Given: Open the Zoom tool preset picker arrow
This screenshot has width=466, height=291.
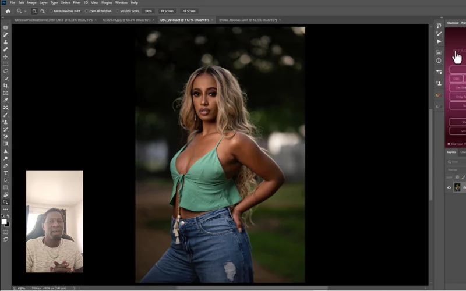Looking at the screenshot, I should coord(26,11).
